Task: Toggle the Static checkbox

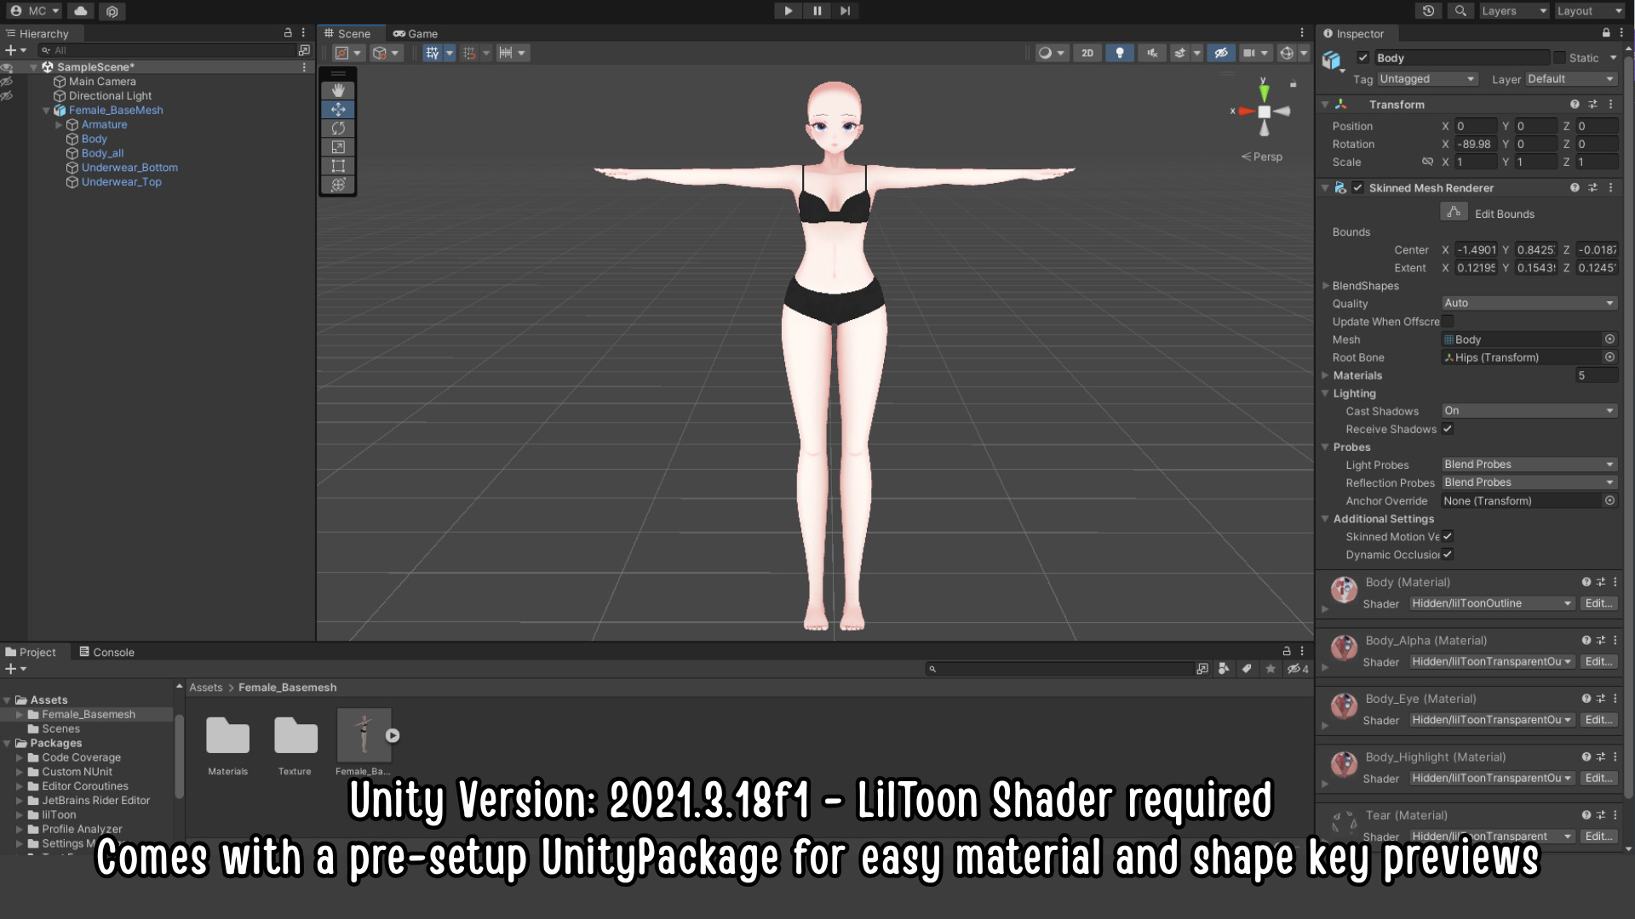Action: click(1559, 58)
